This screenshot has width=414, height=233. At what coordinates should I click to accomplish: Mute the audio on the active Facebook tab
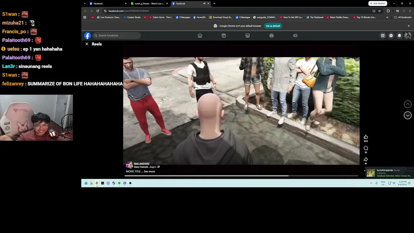click(x=204, y=4)
